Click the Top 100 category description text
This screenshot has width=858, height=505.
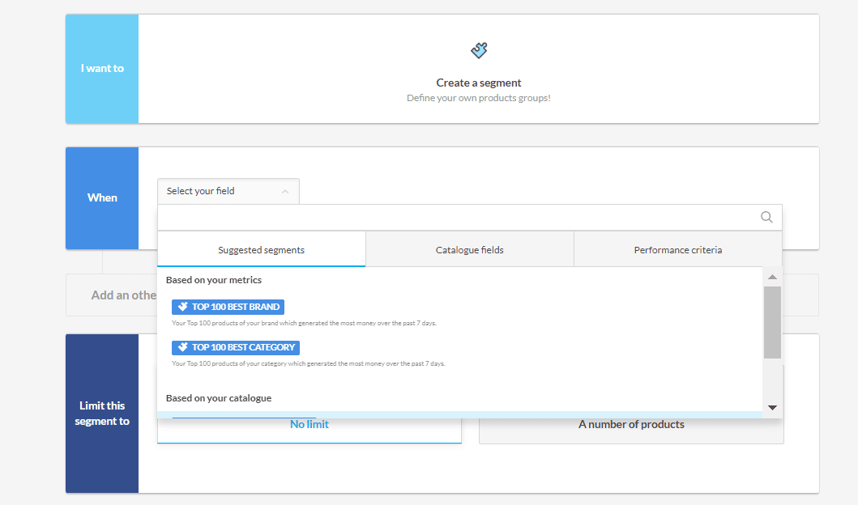pos(308,363)
